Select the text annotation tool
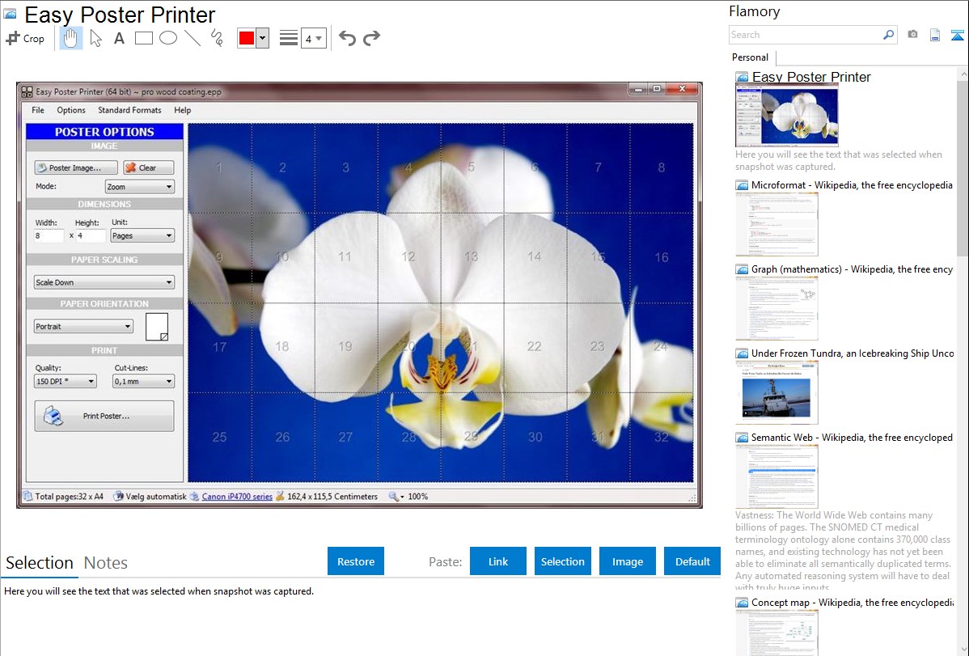The height and width of the screenshot is (656, 969). (x=119, y=38)
